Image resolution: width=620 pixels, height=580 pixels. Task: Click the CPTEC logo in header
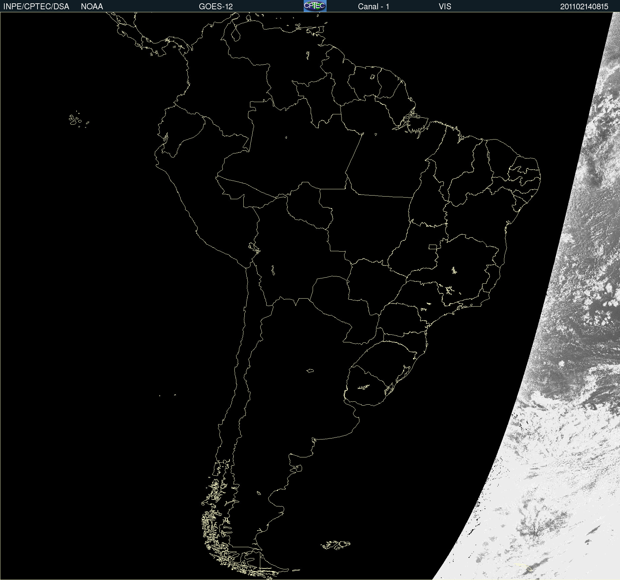tap(315, 6)
